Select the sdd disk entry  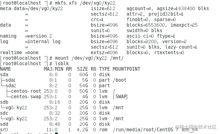pyautogui.click(x=4, y=124)
